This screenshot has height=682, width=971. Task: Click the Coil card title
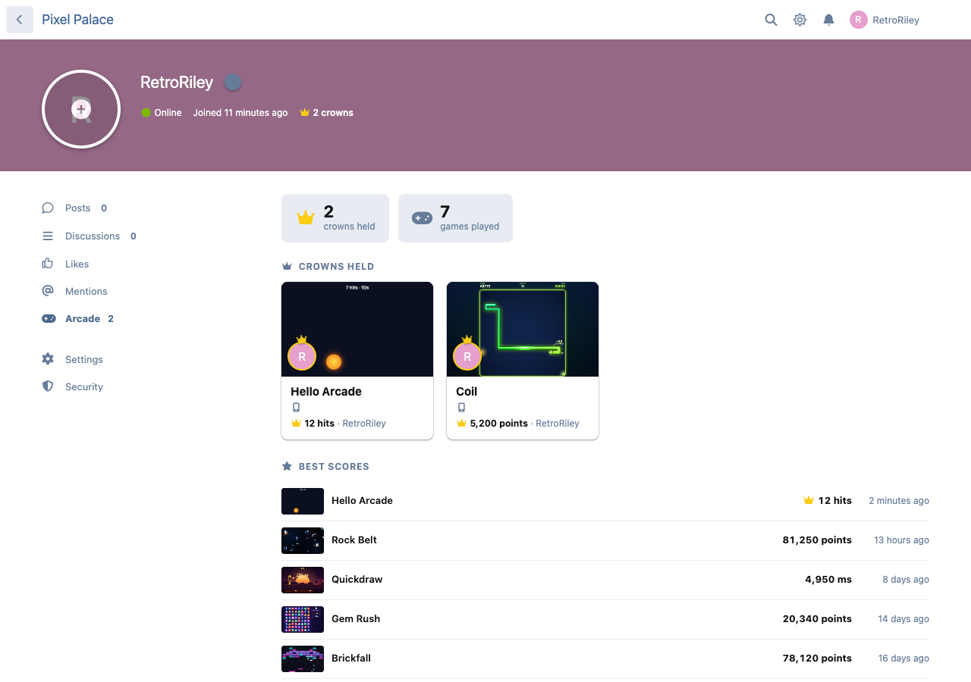click(467, 391)
